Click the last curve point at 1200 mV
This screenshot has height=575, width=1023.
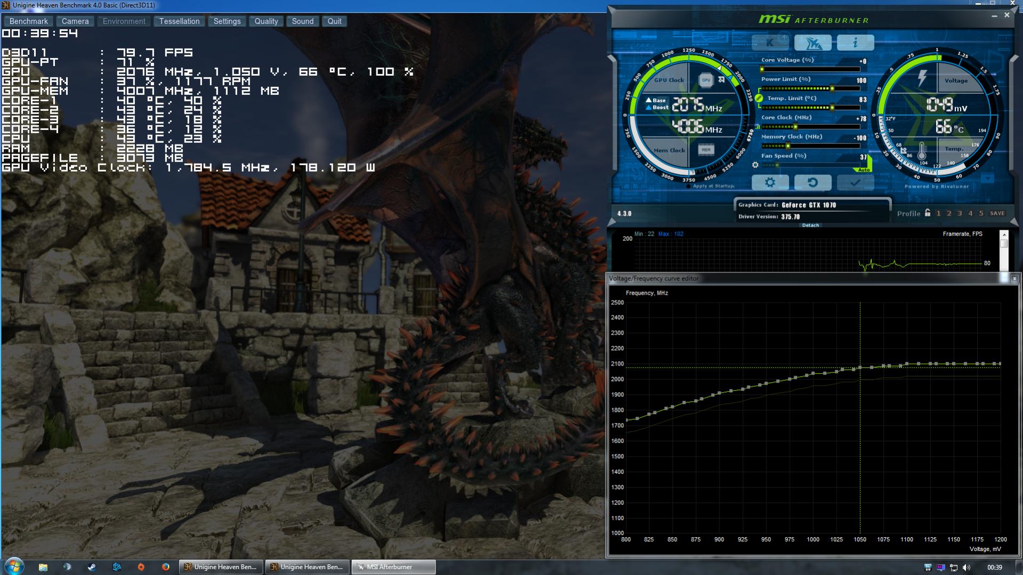click(x=1000, y=364)
